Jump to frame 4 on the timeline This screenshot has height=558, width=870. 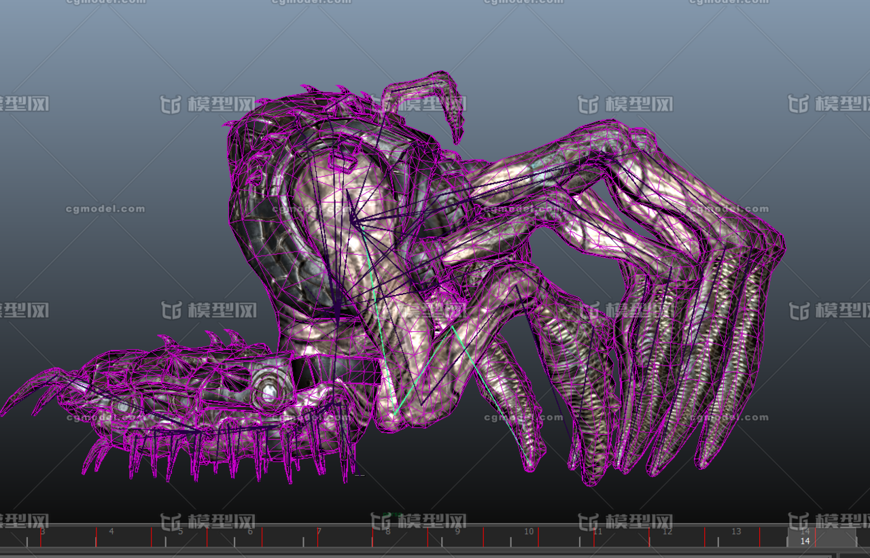coord(111,531)
